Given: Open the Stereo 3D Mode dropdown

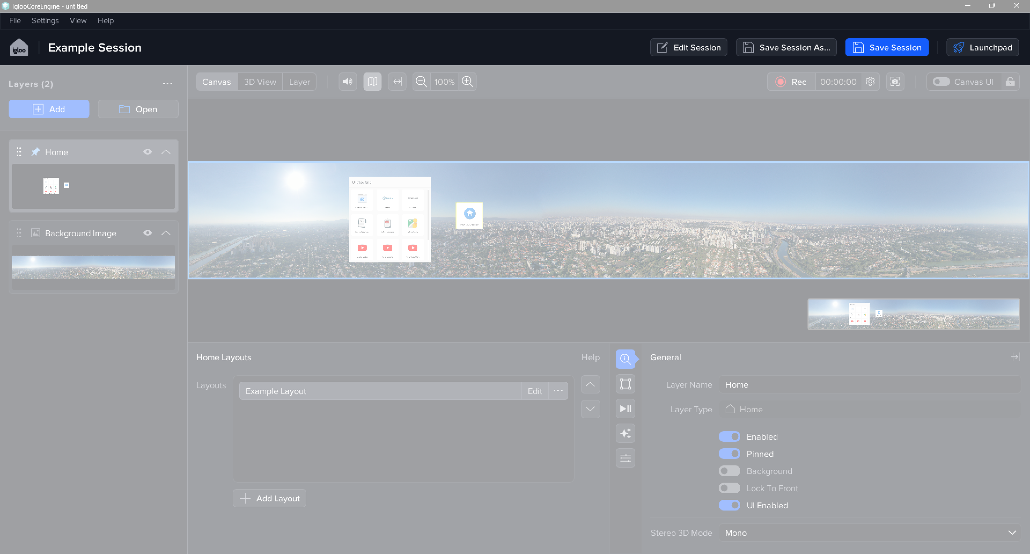Looking at the screenshot, I should 870,533.
